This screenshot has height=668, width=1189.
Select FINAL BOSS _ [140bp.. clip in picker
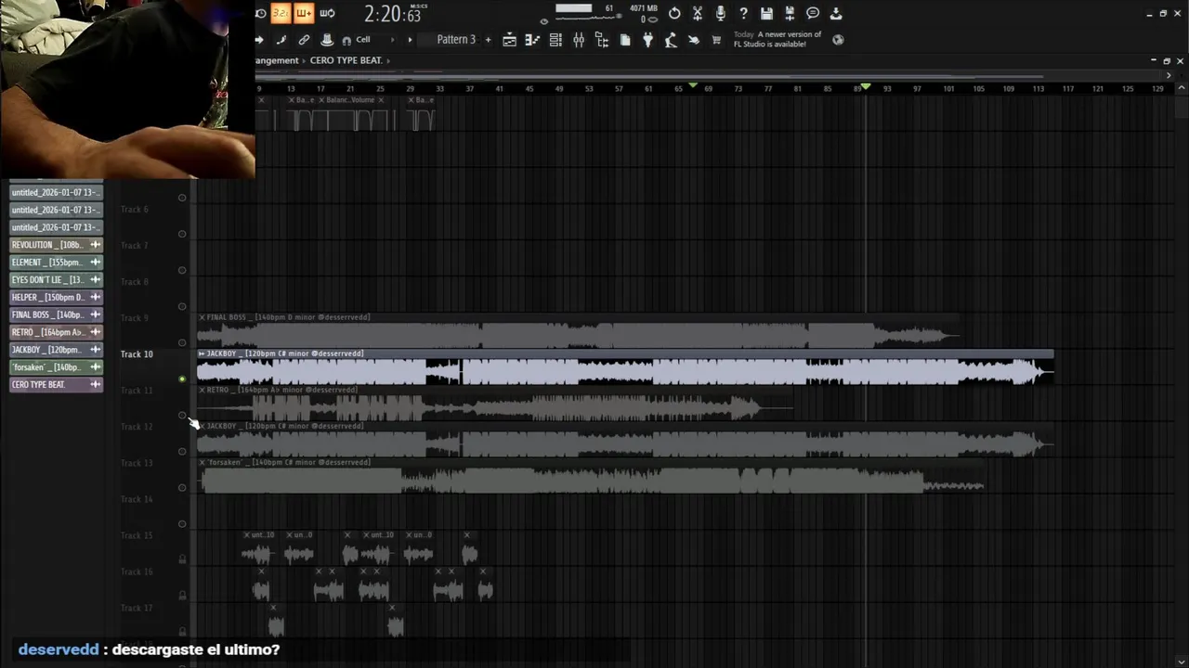[56, 315]
